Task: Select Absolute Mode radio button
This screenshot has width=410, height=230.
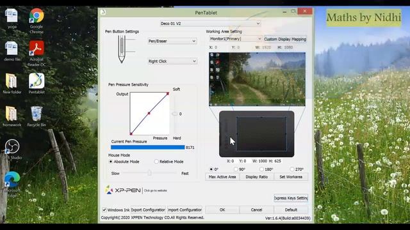Action: (x=111, y=162)
